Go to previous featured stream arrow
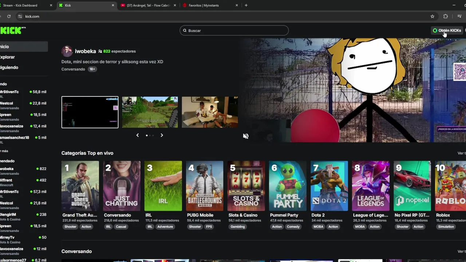The image size is (466, 262). [138, 135]
